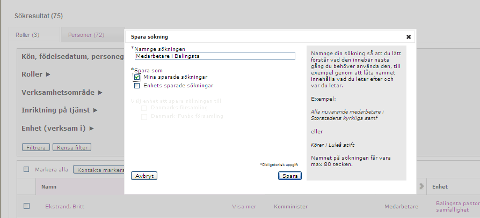Close the Spara sökning dialog
480x218 pixels.
(x=409, y=37)
